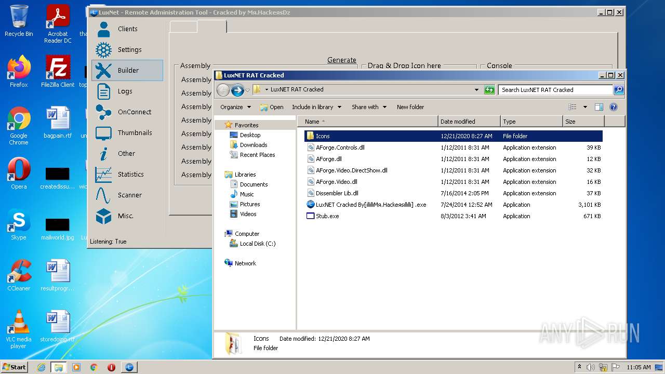Open the Organize menu
Image resolution: width=665 pixels, height=374 pixels.
[235, 107]
